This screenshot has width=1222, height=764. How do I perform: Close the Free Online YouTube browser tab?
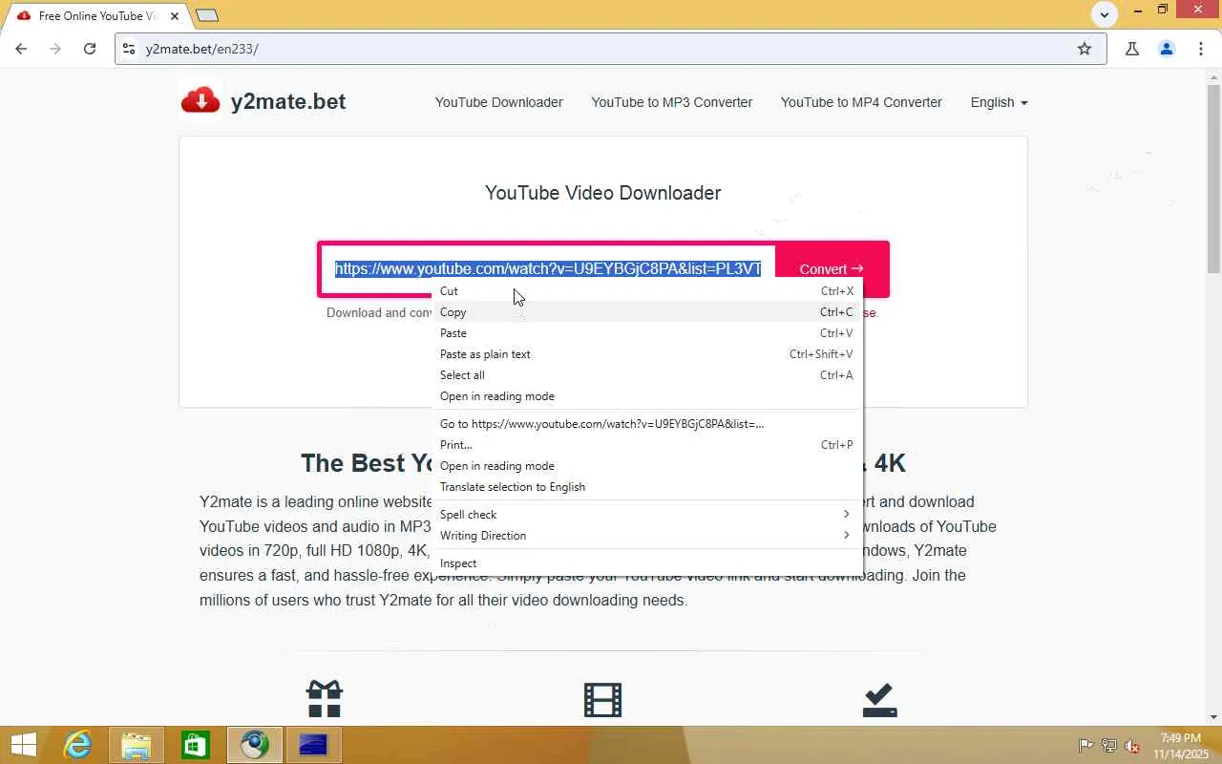tap(175, 15)
